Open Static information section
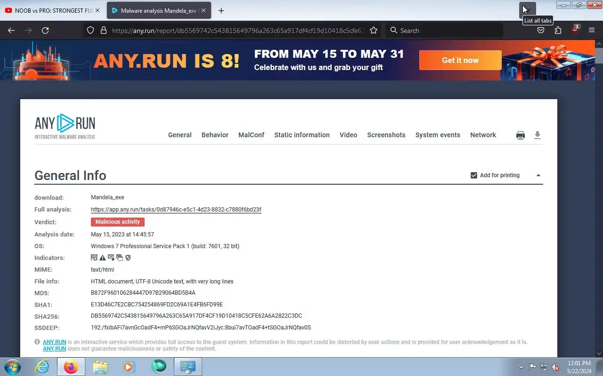Viewport: 603px width, 376px height. point(302,135)
